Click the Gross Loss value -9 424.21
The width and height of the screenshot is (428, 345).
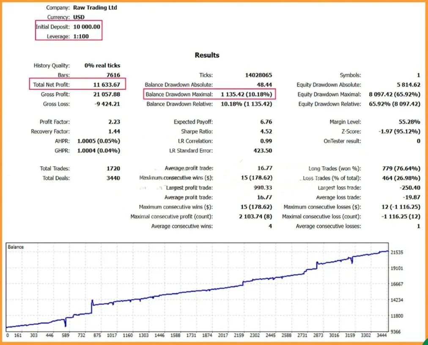coord(107,104)
